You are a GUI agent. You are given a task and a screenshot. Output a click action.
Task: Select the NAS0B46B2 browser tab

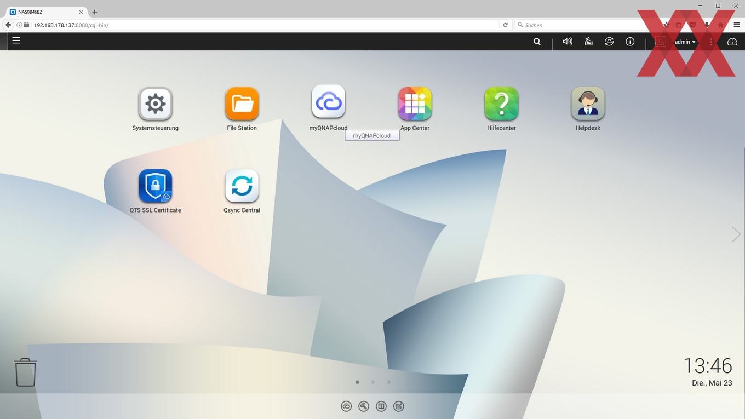pos(47,12)
